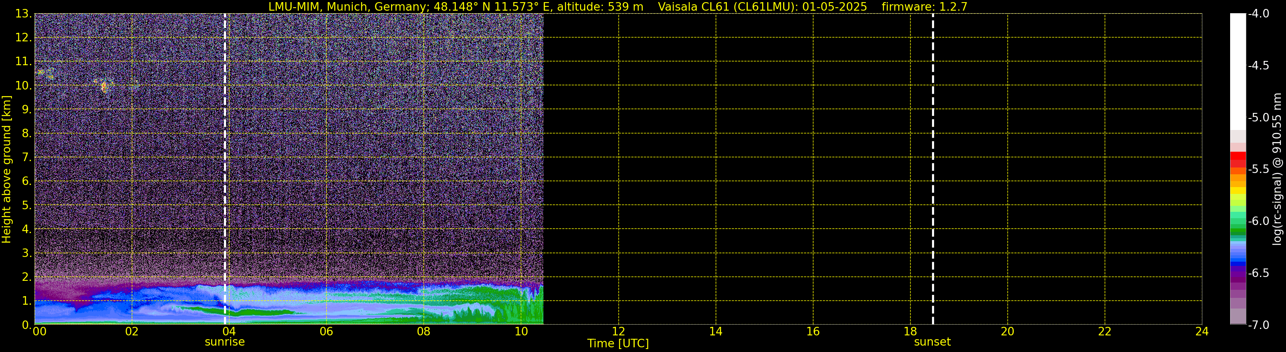Click the height axis tick '8.'
The width and height of the screenshot is (1286, 352).
pyautogui.click(x=26, y=134)
